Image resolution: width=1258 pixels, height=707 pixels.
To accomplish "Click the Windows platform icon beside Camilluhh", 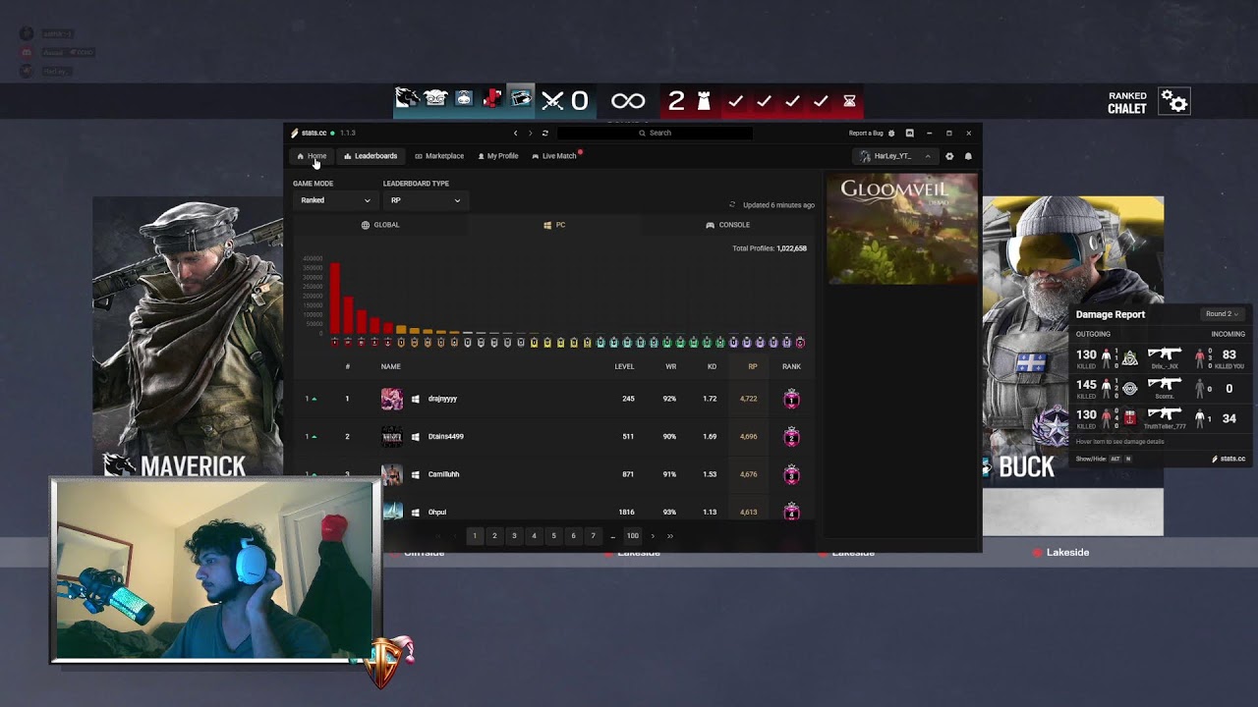I will click(416, 474).
